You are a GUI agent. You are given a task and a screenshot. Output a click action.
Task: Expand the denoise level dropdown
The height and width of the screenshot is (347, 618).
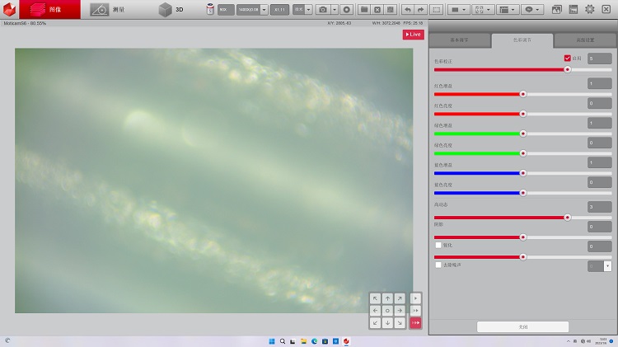click(x=607, y=265)
